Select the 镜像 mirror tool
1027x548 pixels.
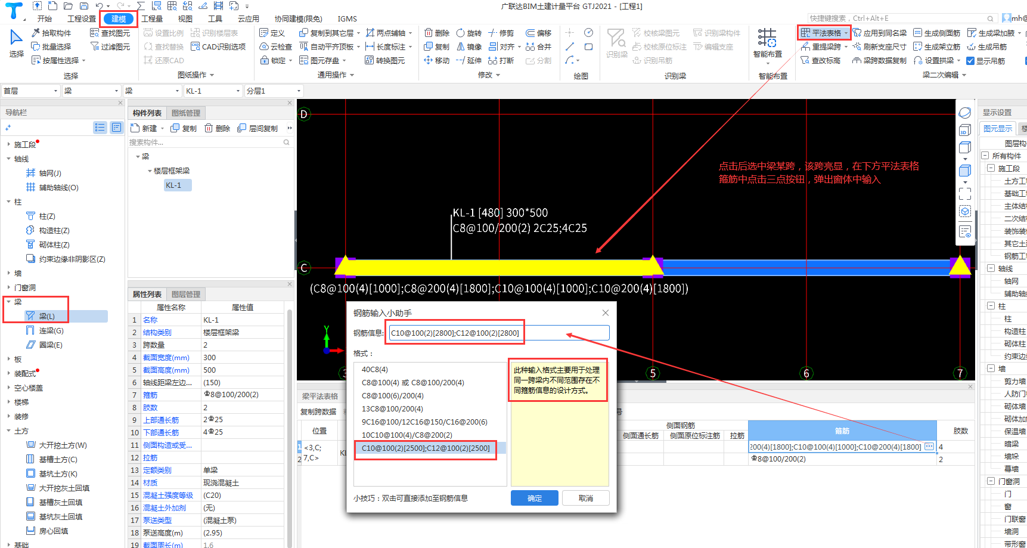(468, 47)
